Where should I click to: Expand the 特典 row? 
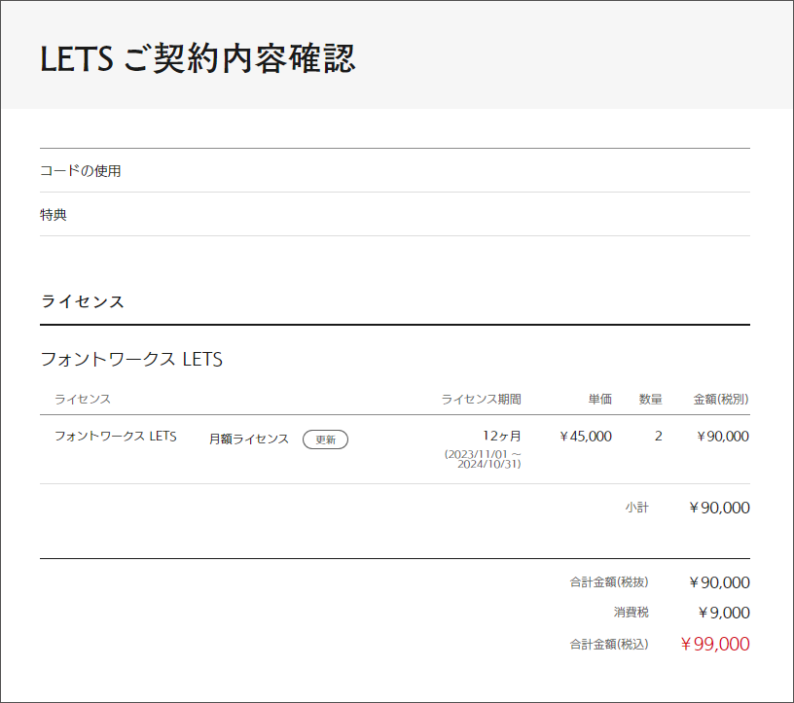(54, 215)
